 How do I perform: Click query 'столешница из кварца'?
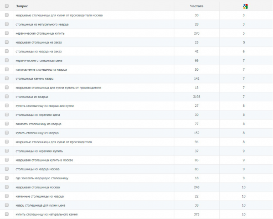point(32,97)
